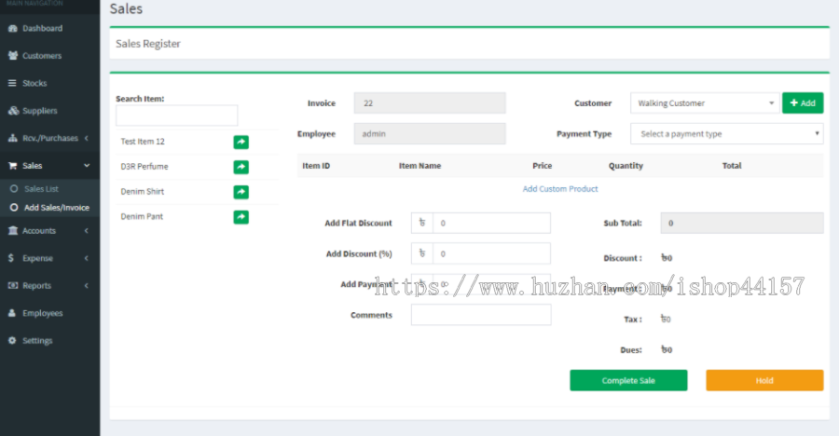Focus the Add Discount (%) input

(491, 253)
